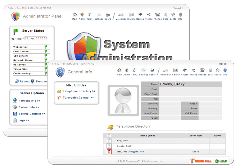Image resolution: width=239 pixels, height=168 pixels.
Task: Click the logout link in General Info window
Action: (x=222, y=64)
